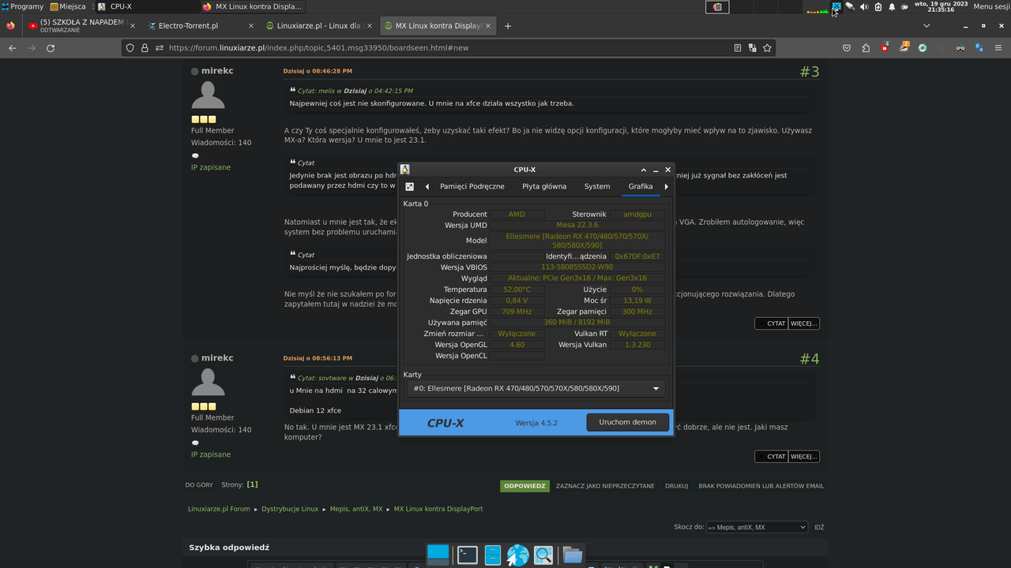
Task: Open Dystrybucje Linux breadcrumb link
Action: [290, 509]
